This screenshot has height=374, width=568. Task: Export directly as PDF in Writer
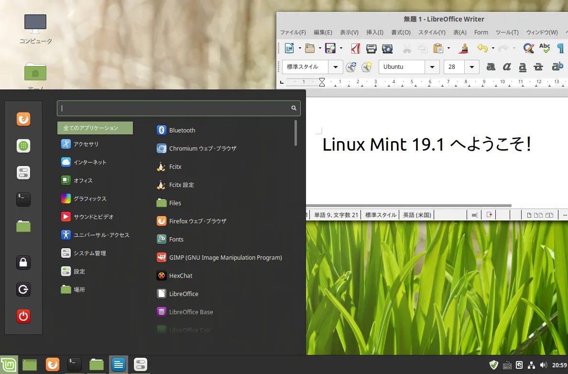click(x=356, y=48)
